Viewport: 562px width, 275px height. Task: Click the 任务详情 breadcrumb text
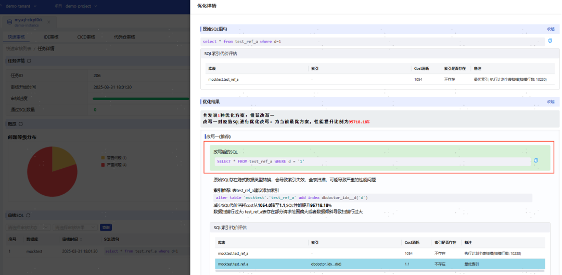coord(46,48)
